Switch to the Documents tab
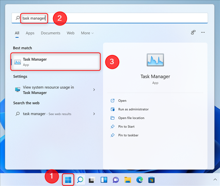The width and height of the screenshot is (220, 186). tap(51, 33)
